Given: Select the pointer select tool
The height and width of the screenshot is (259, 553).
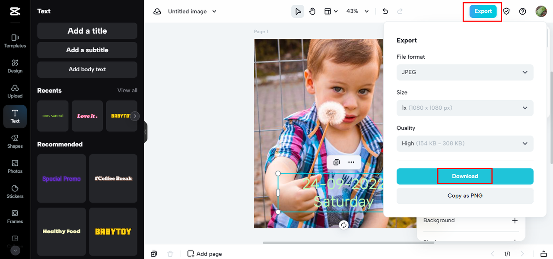Looking at the screenshot, I should coord(298,12).
